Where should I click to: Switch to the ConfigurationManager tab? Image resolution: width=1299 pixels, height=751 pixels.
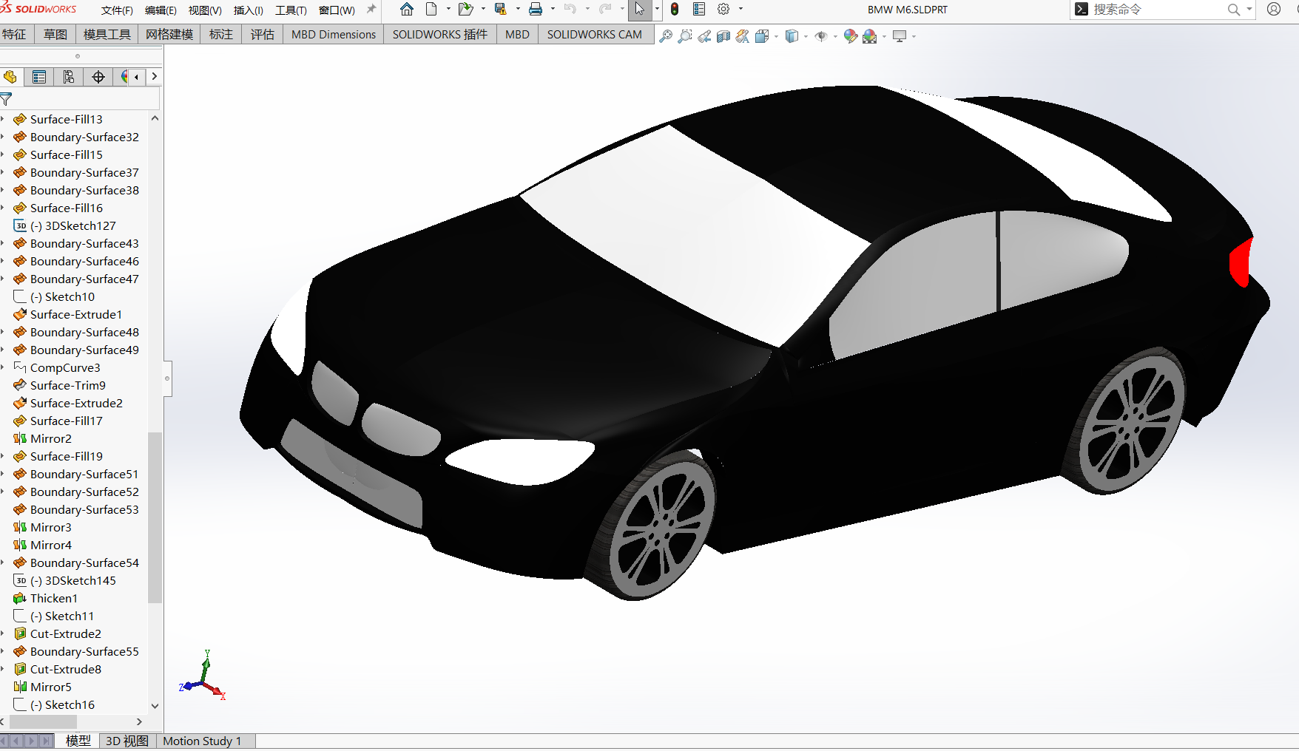tap(69, 77)
